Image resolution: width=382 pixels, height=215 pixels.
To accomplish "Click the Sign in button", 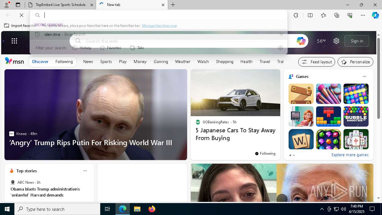I will pos(357,41).
